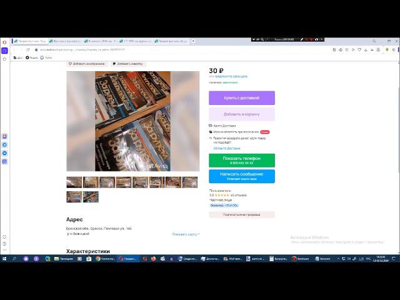Switch to Chrome in the taskbar
Viewport: 400px width, 300px height.
click(105, 259)
